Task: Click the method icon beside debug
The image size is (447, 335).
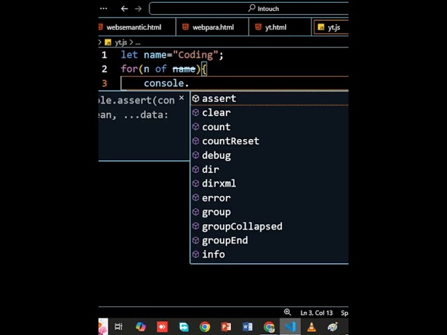Action: tap(196, 155)
